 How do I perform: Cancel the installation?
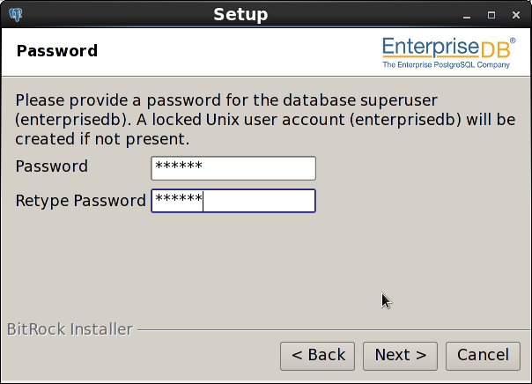pos(483,356)
